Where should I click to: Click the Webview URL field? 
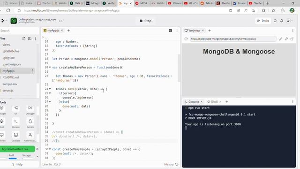pyautogui.click(x=233, y=39)
